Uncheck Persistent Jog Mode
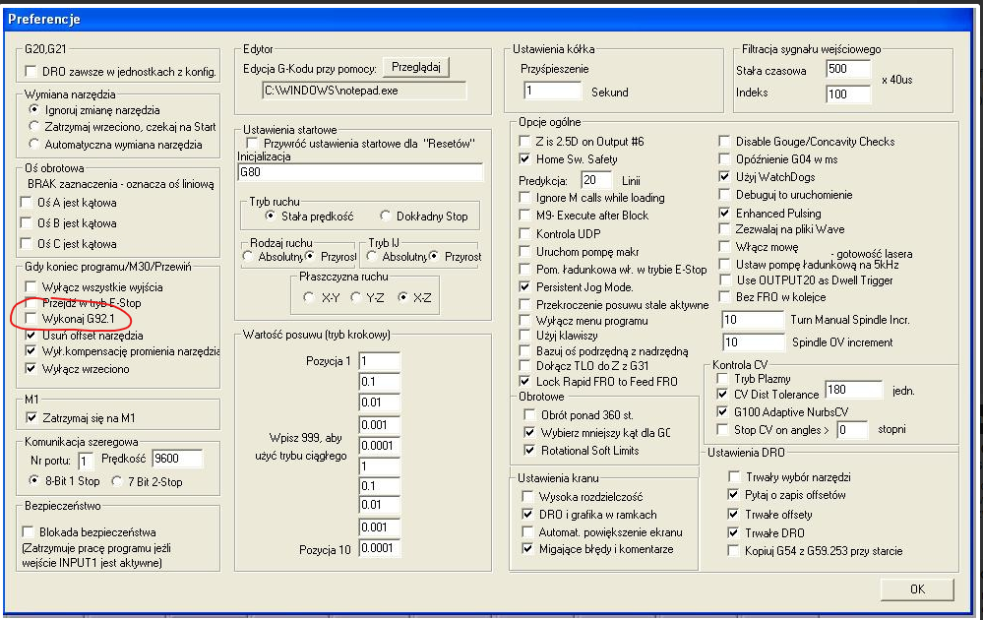Screen dimensions: 983x620 pyautogui.click(x=524, y=286)
